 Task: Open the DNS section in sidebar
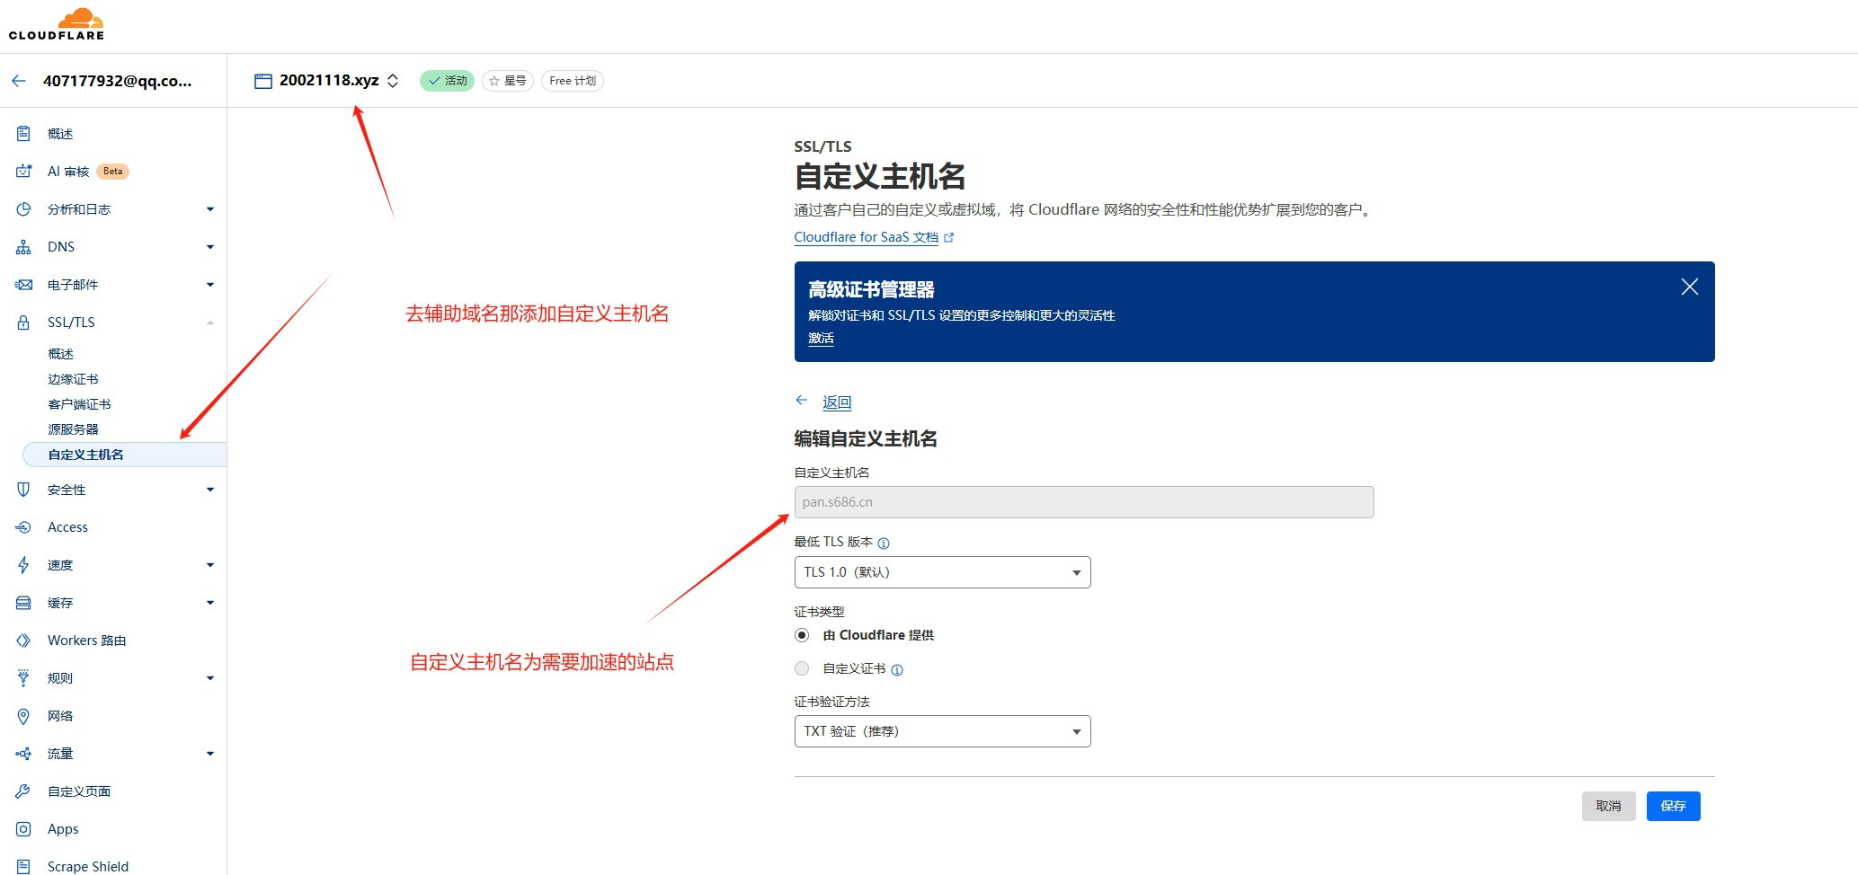[x=60, y=246]
